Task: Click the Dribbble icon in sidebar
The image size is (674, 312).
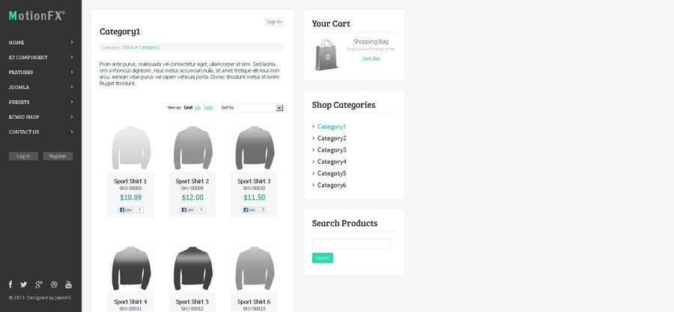Action: (54, 284)
